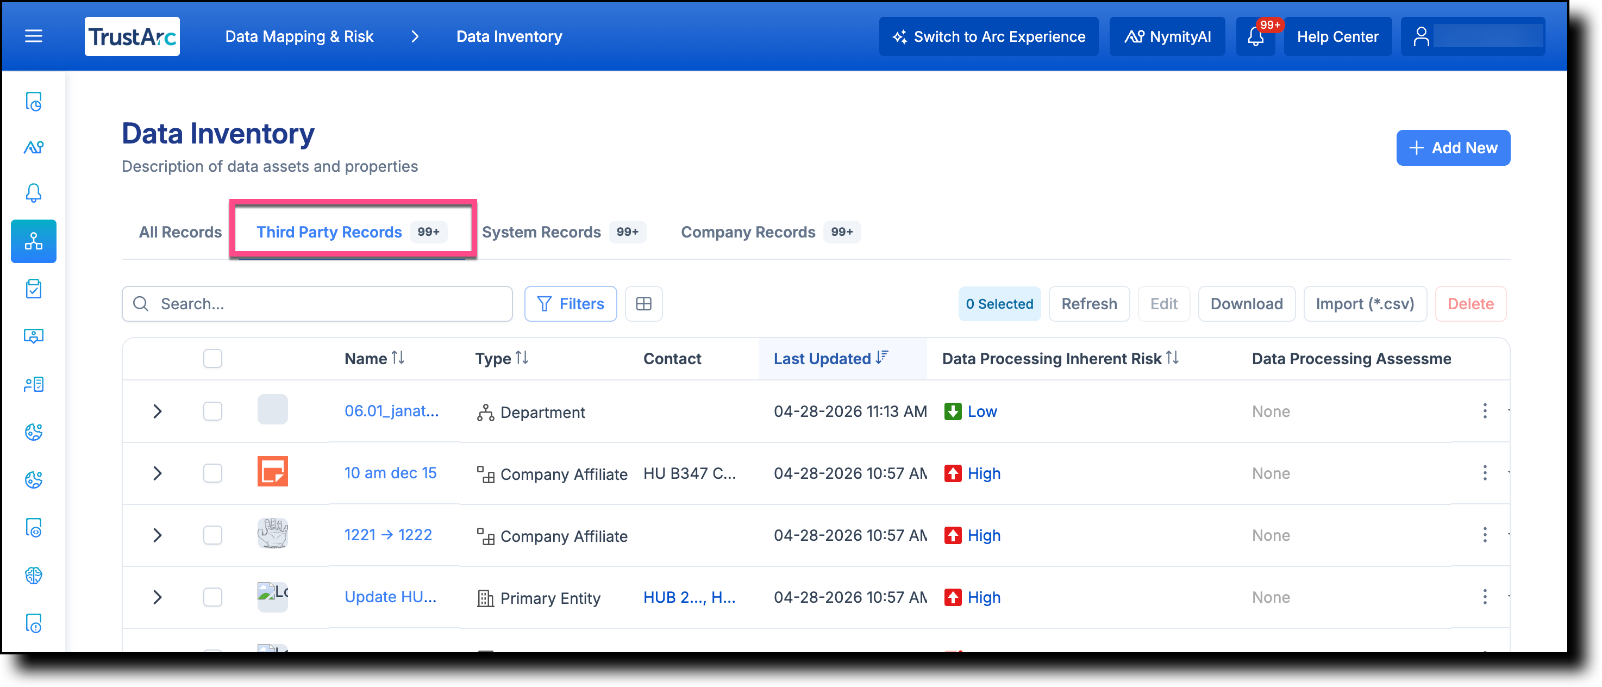Image resolution: width=1602 pixels, height=687 pixels.
Task: Open the clipboard checklist sidebar icon
Action: 34,289
